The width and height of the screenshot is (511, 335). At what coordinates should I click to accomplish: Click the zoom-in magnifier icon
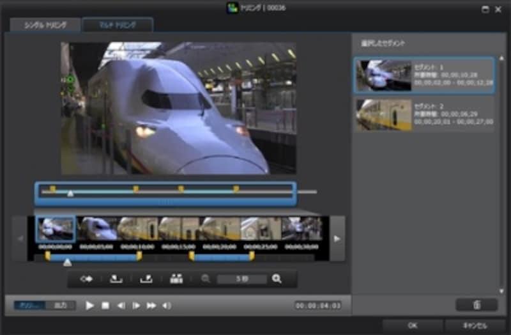(277, 279)
